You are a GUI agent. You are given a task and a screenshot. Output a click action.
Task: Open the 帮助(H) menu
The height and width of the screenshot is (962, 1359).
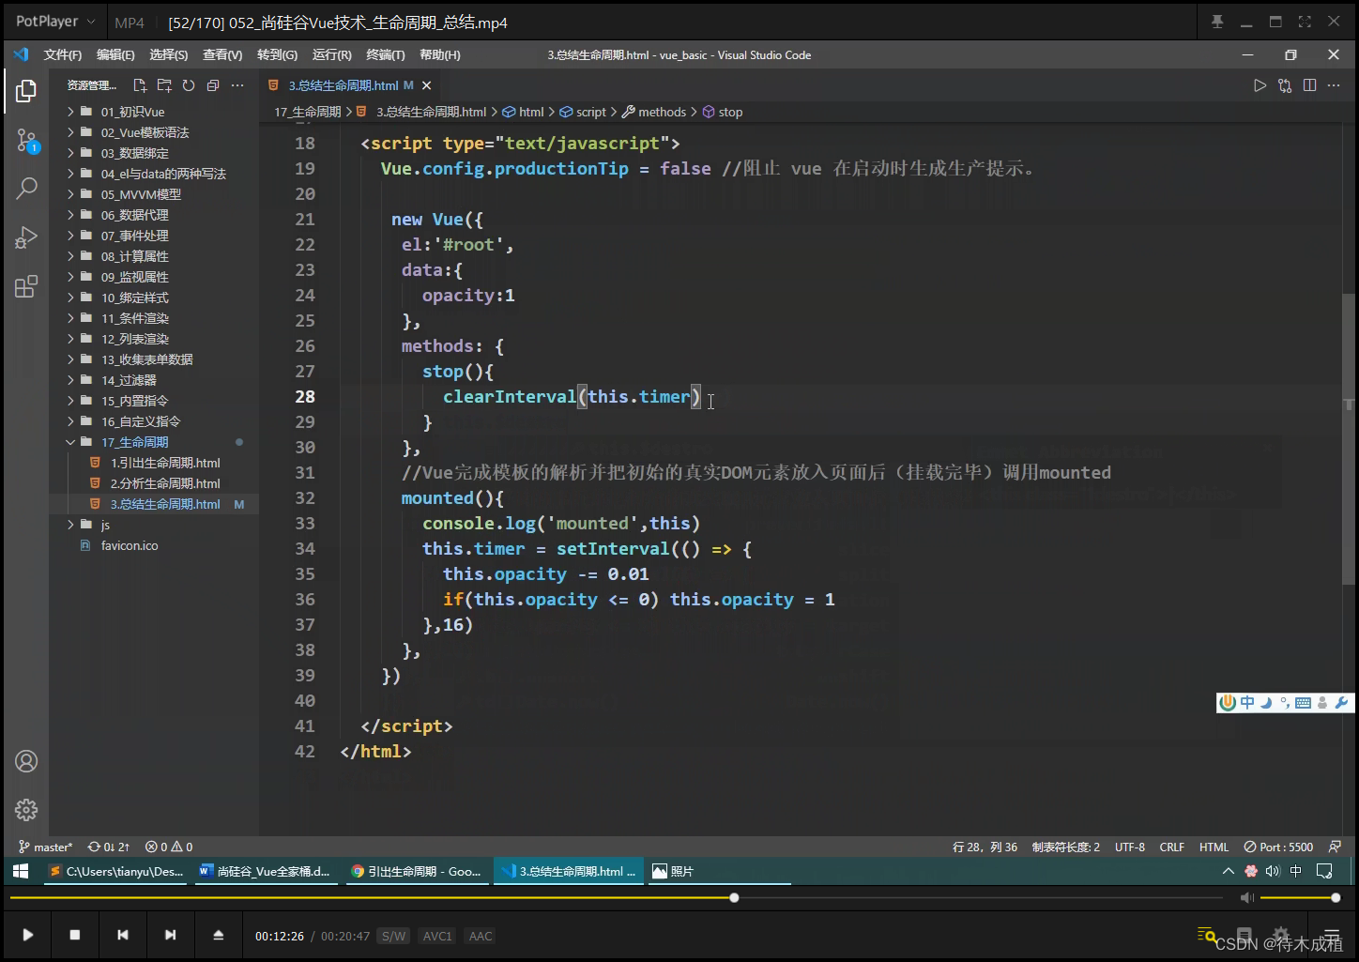tap(440, 55)
